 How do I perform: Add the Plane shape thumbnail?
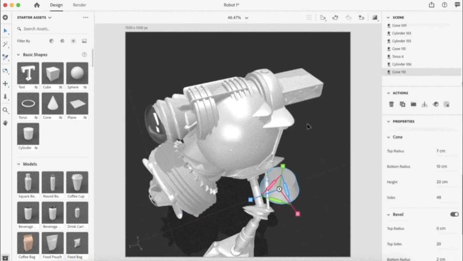(77, 103)
